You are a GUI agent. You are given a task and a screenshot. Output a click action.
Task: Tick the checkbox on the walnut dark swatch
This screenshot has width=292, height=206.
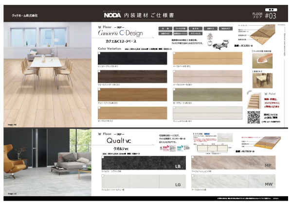pyautogui.click(x=99, y=71)
